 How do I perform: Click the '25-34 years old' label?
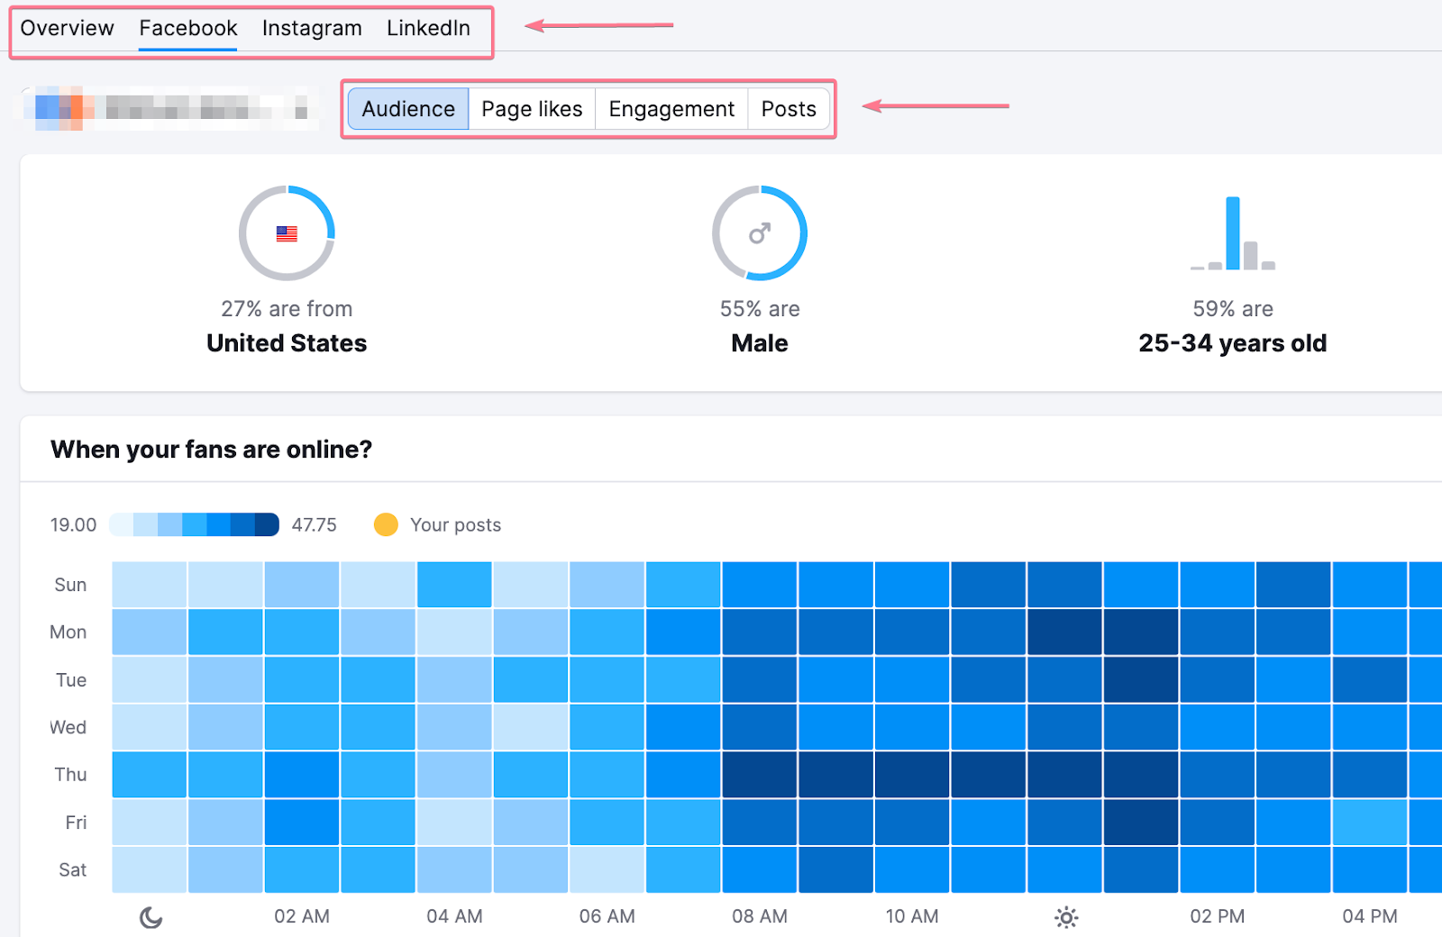coord(1233,343)
